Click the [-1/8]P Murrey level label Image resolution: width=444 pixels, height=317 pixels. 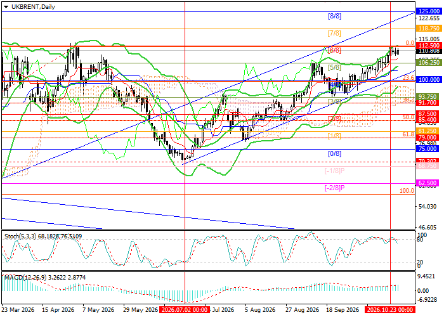[x=334, y=171]
